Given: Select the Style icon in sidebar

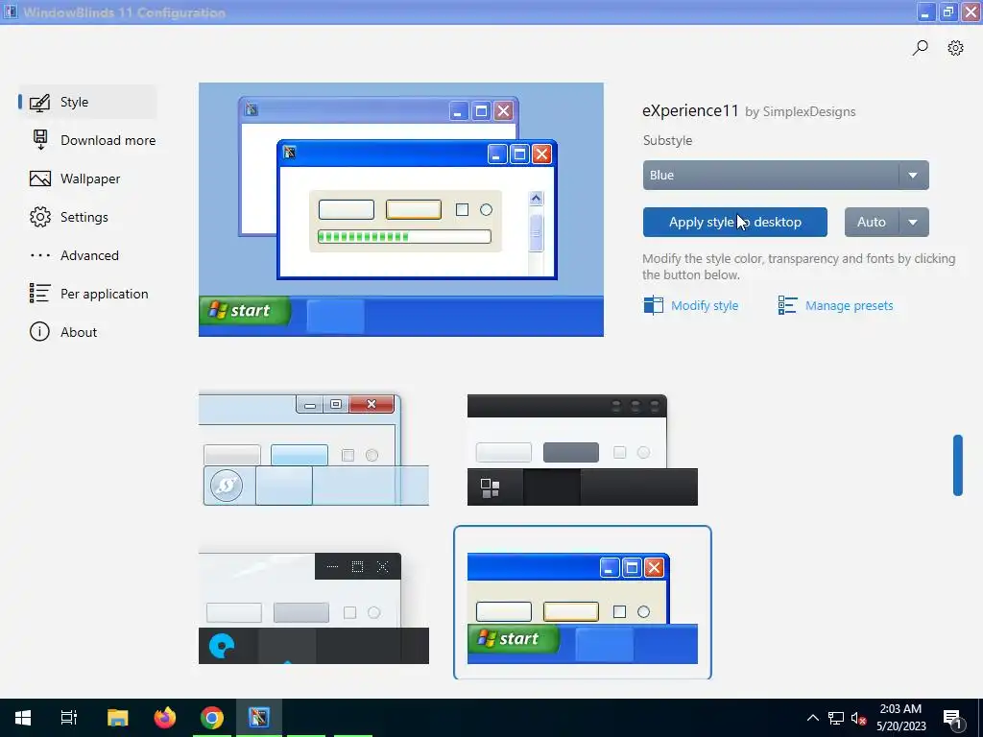Looking at the screenshot, I should click(x=39, y=102).
